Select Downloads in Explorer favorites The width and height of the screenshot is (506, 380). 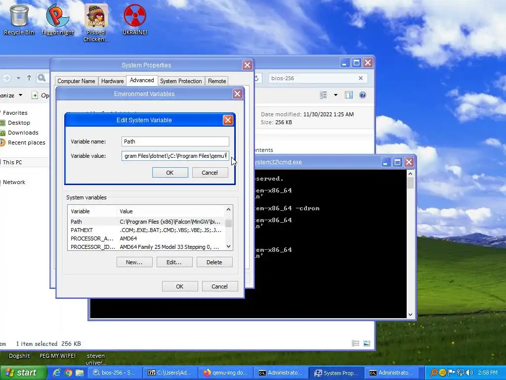23,133
